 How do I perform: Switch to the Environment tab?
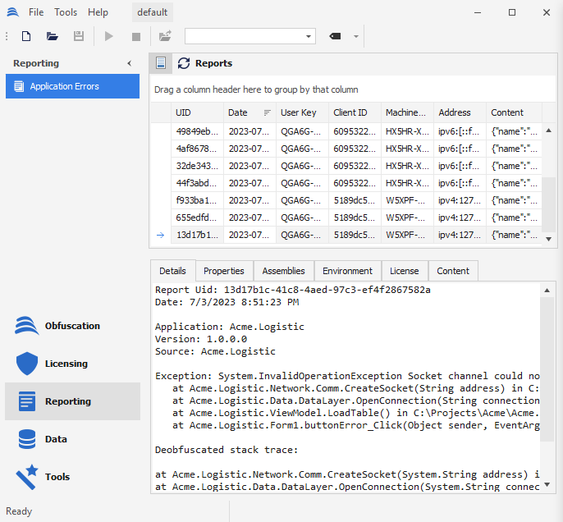click(x=347, y=271)
